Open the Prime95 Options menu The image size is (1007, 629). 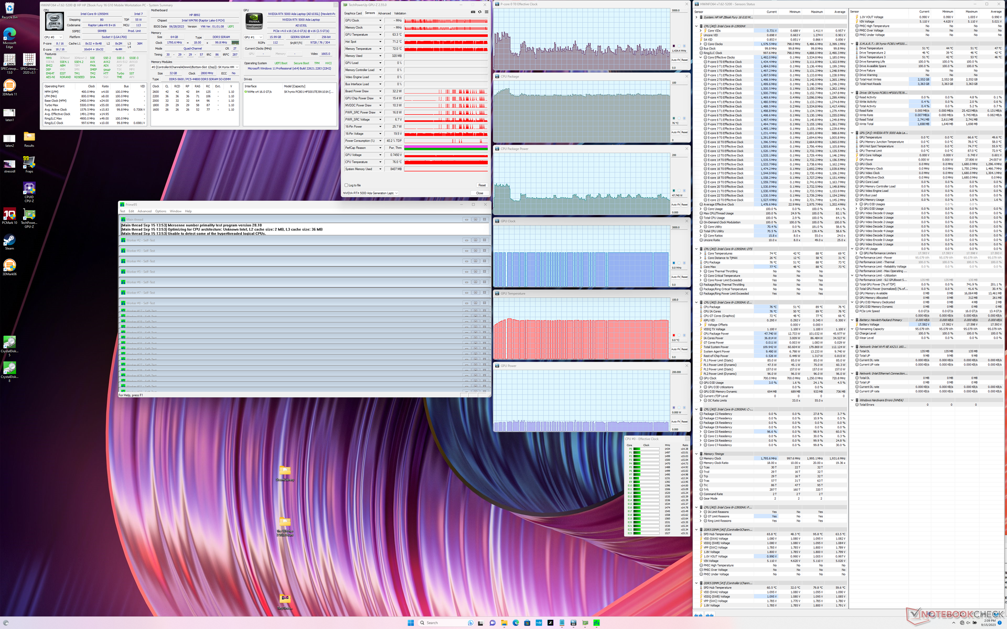[x=160, y=211]
